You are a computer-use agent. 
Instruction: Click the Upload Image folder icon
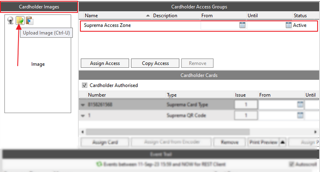tap(20, 21)
